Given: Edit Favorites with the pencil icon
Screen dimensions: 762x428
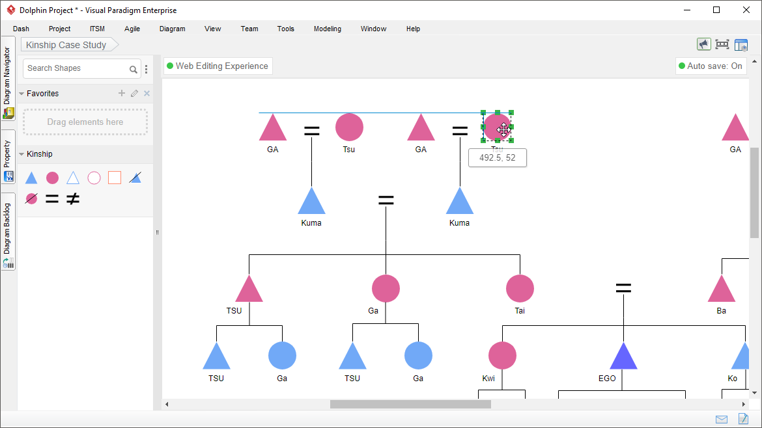Looking at the screenshot, I should coord(135,93).
